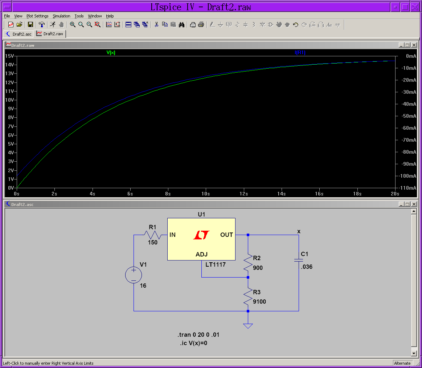Click the Autorange Y-axis icon
This screenshot has width=422, height=368.
[117, 25]
